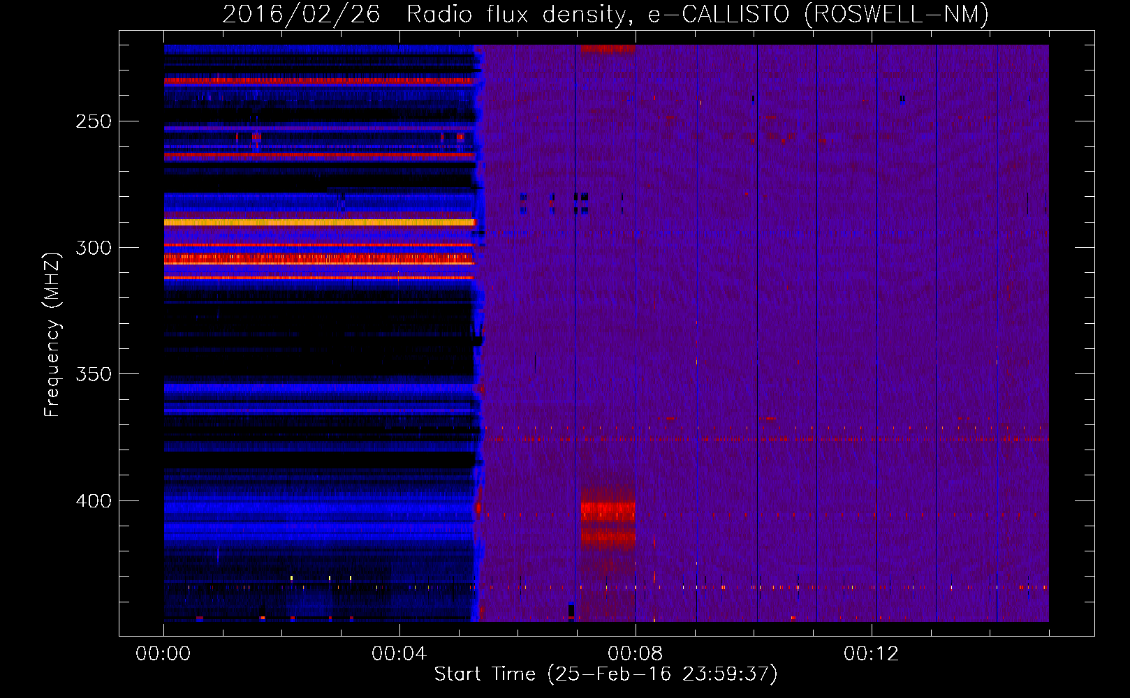Click the 00:04 time tick label
Viewport: 1130px width, 698px height.
click(x=399, y=653)
